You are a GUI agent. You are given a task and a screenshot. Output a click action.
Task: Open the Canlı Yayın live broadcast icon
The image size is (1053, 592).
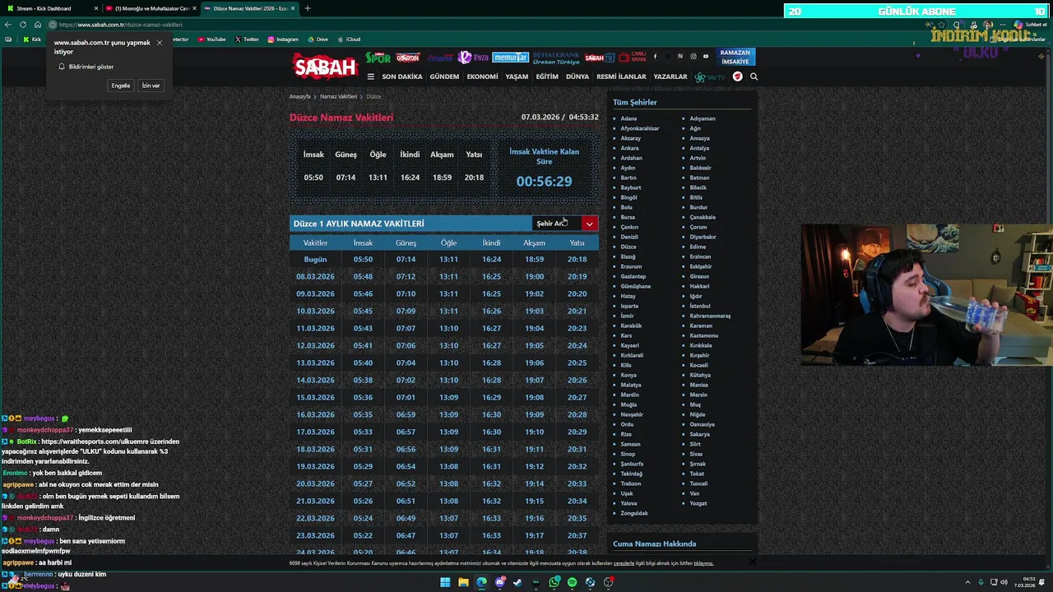(633, 57)
